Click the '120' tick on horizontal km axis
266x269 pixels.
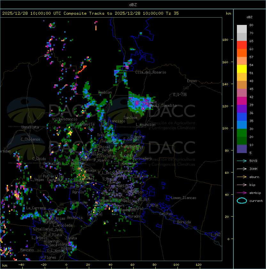click(199, 265)
